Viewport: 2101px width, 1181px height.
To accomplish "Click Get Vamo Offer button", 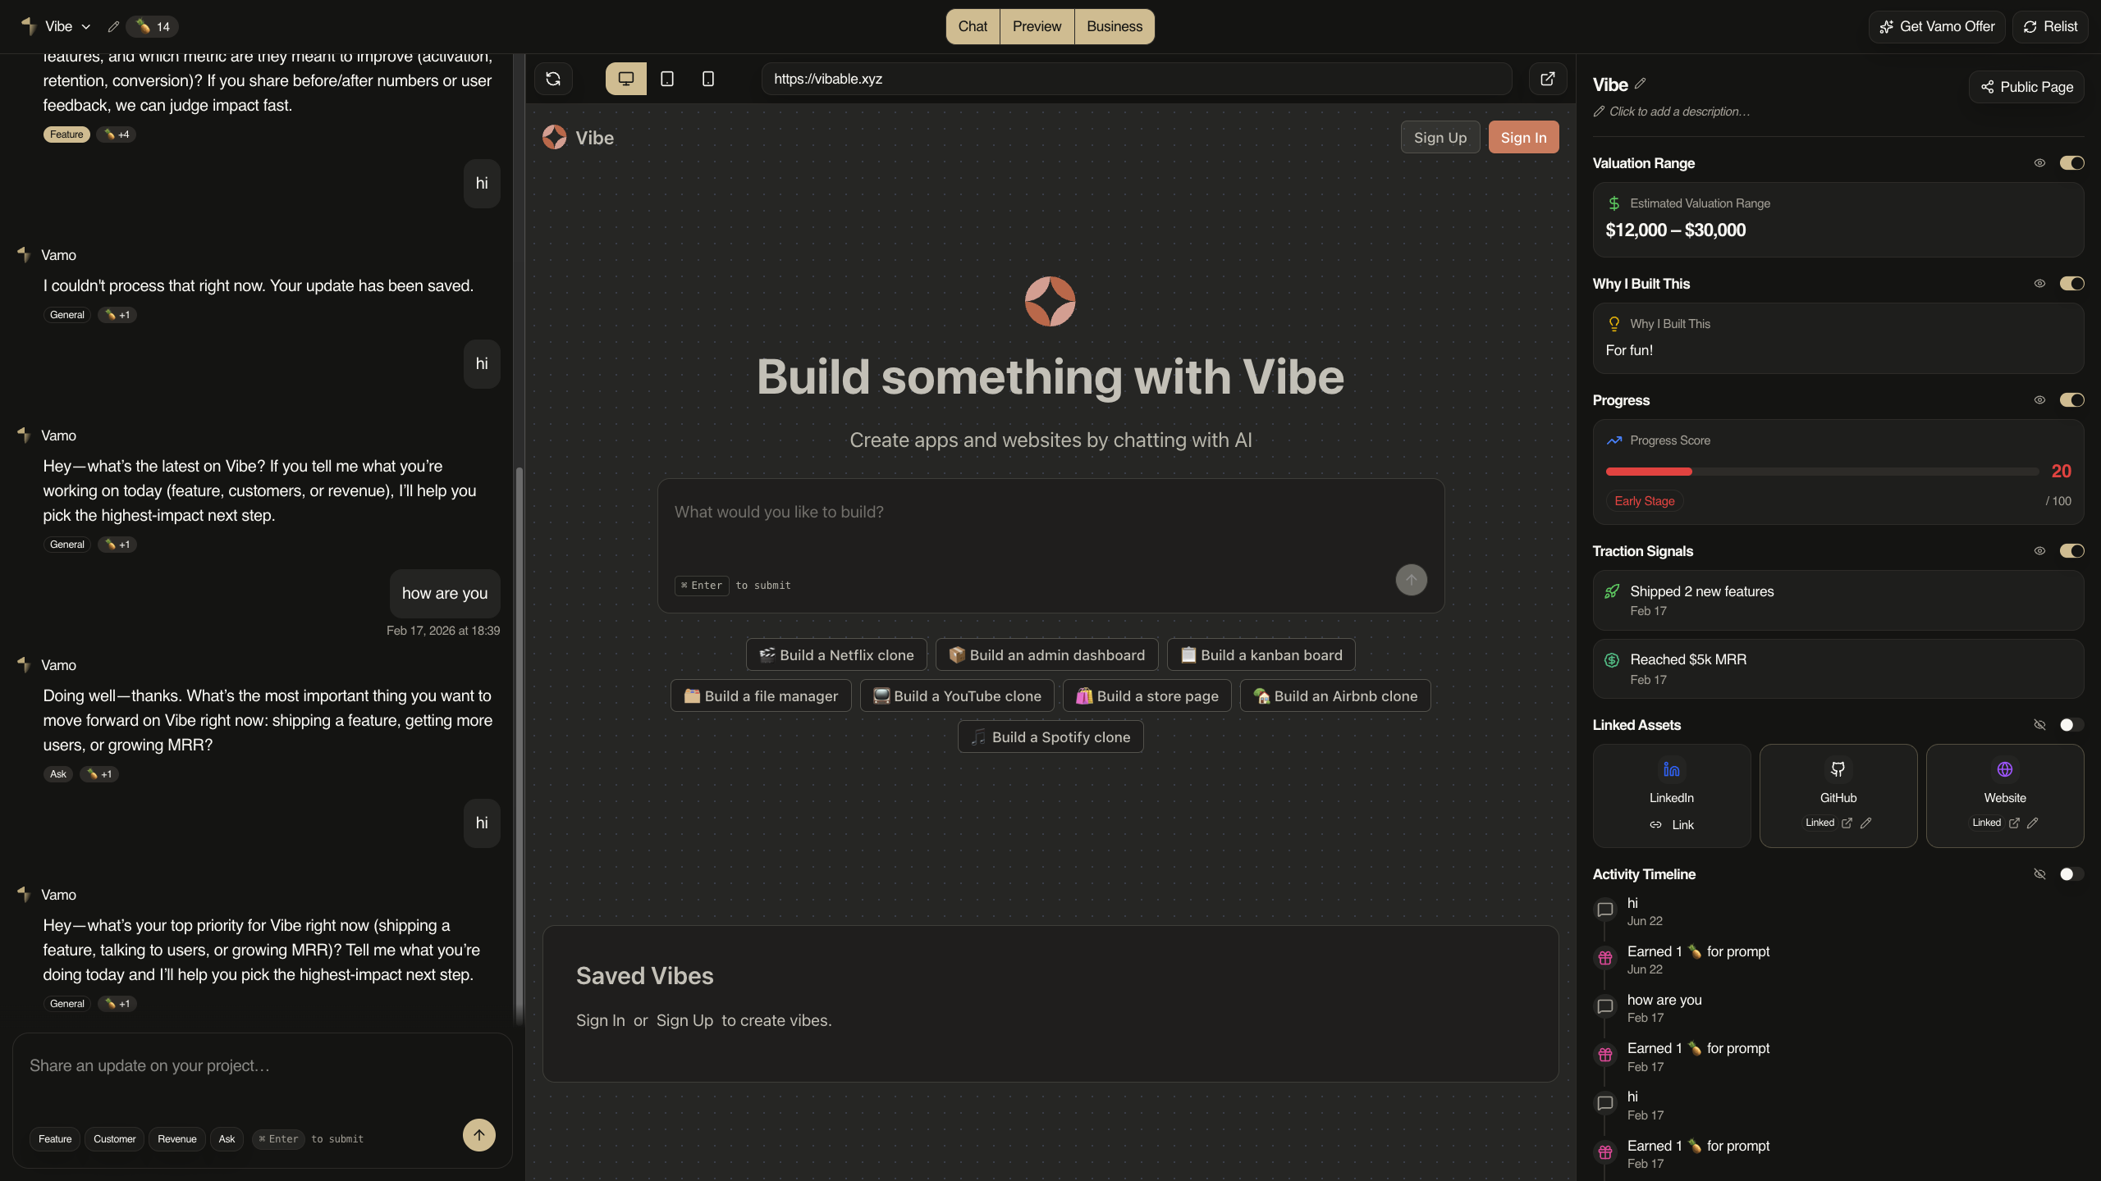I will tap(1937, 26).
